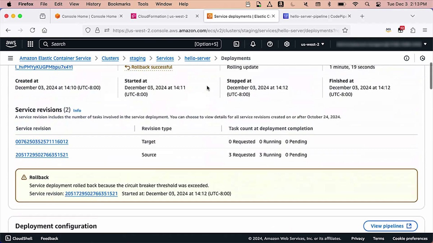
Task: Open Firefox application hamburger menu
Action: coord(425,30)
